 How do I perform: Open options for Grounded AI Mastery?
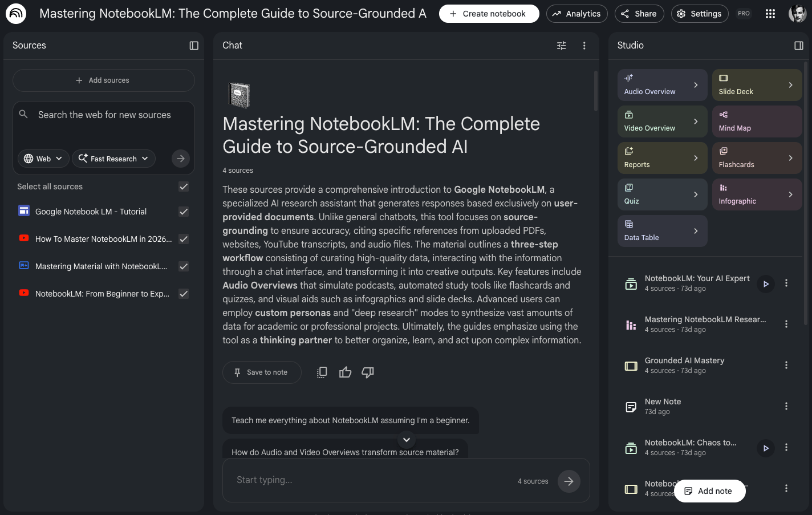[x=786, y=365]
